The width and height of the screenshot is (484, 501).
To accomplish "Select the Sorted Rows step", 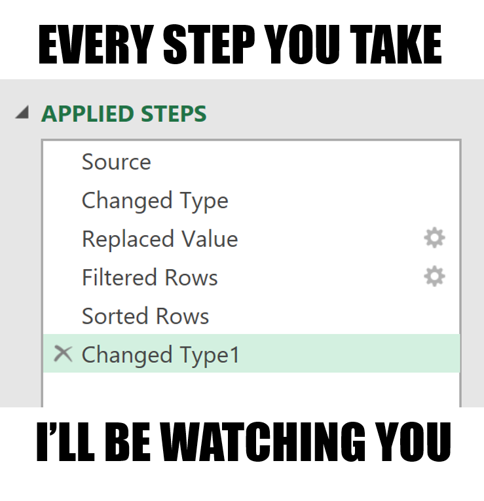I will (145, 316).
